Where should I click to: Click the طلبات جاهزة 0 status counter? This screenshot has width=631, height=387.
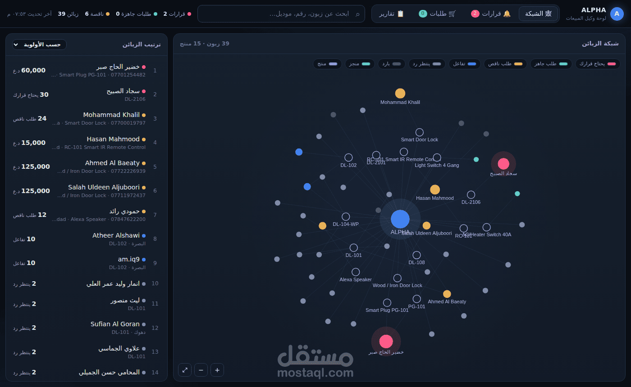137,14
